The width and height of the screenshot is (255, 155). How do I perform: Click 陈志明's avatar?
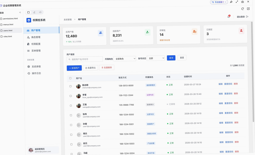pyautogui.click(x=78, y=86)
